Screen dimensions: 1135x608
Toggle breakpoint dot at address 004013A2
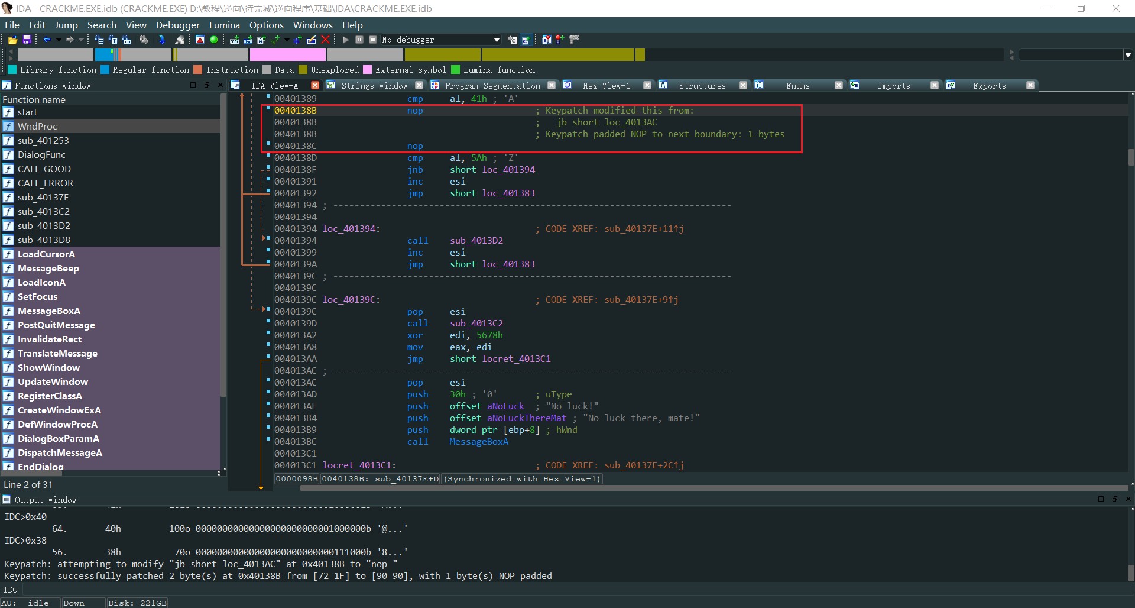[x=268, y=333]
